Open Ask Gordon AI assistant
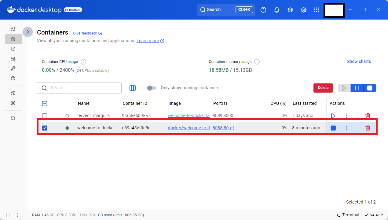The width and height of the screenshot is (388, 220). click(x=13, y=29)
